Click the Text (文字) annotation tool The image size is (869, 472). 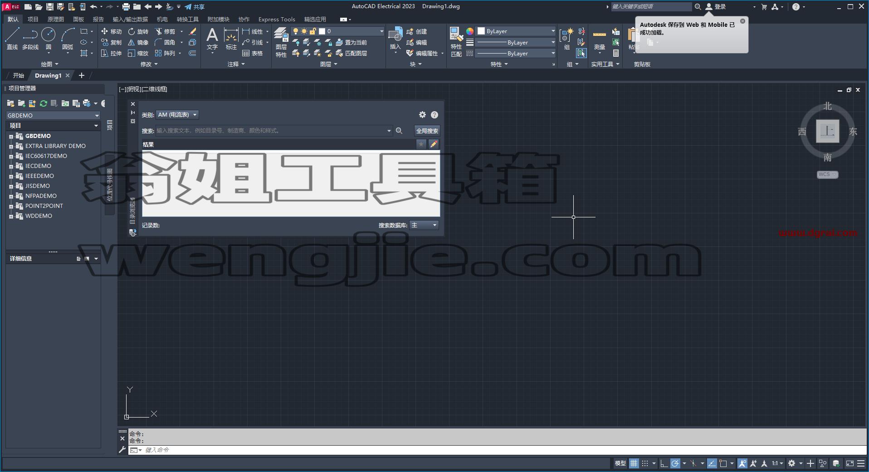click(212, 38)
